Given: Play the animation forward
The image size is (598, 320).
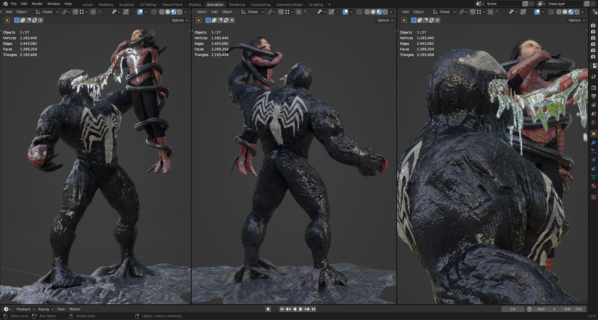Looking at the screenshot, I should [301, 309].
